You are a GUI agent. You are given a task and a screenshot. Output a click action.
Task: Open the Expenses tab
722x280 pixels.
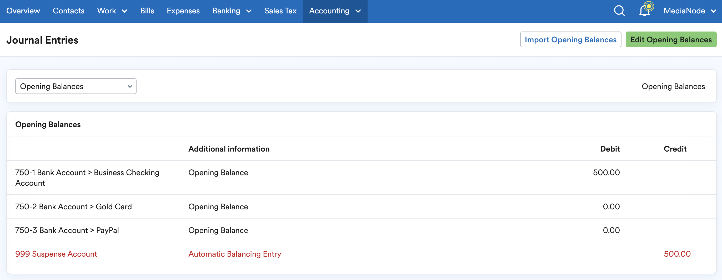(183, 11)
